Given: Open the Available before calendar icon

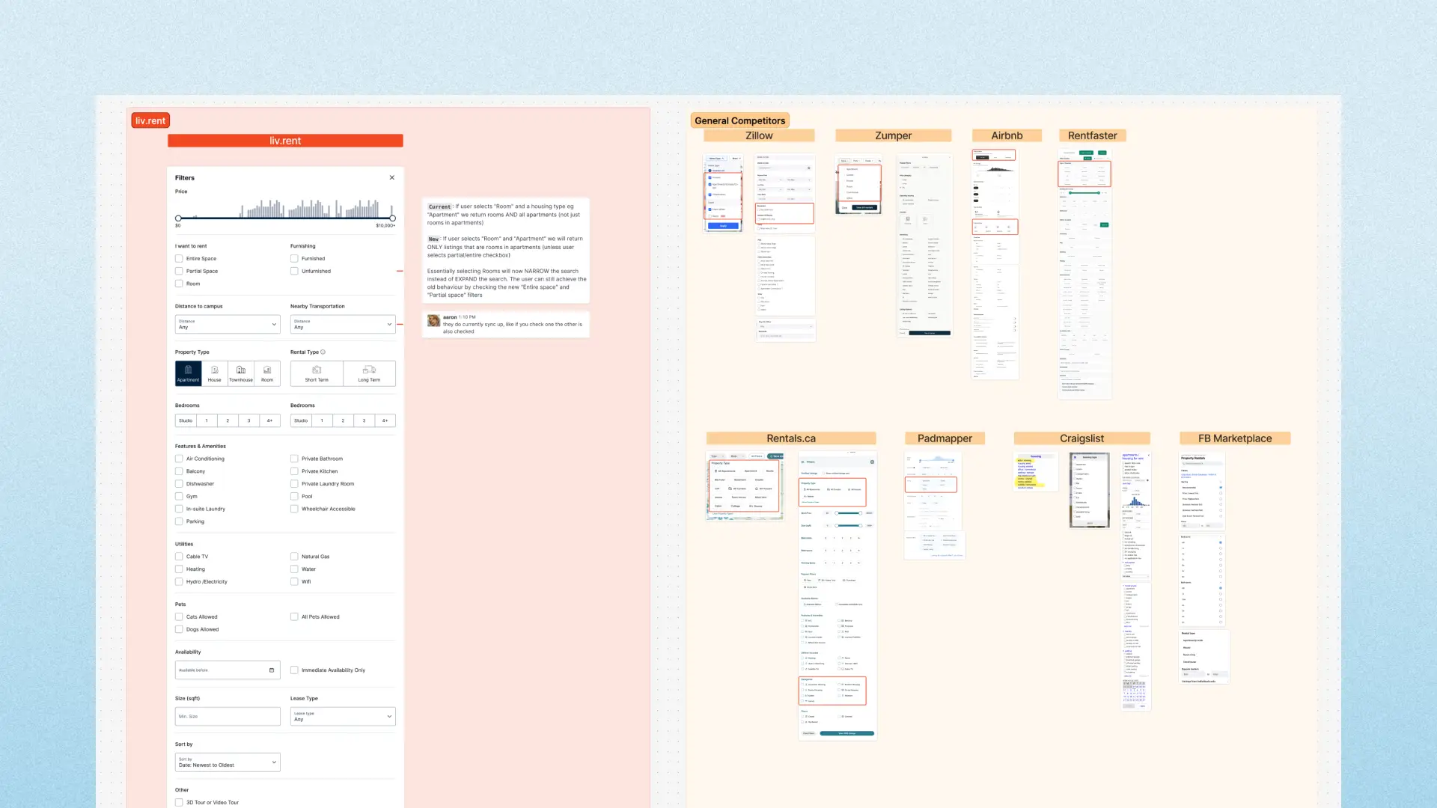Looking at the screenshot, I should (x=271, y=670).
